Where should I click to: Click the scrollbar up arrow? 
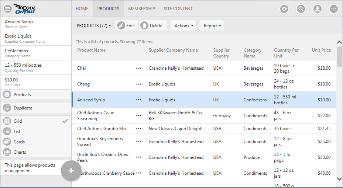coord(340,42)
